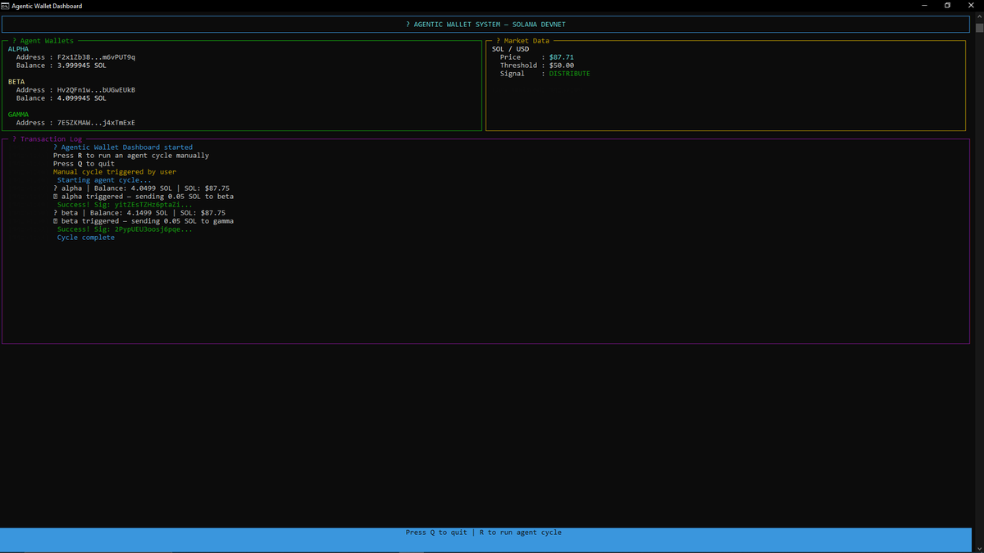The image size is (984, 553).
Task: Click the 'SOL / USD' pair label
Action: coord(510,49)
